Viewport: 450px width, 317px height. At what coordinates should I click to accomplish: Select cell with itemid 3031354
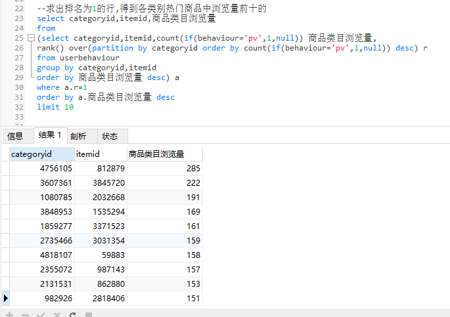tap(101, 241)
